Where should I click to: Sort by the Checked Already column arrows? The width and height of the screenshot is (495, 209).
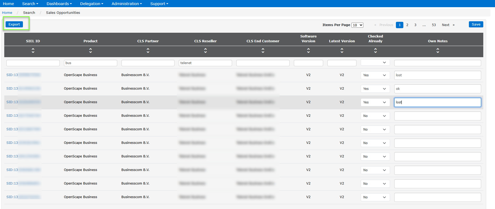click(375, 51)
